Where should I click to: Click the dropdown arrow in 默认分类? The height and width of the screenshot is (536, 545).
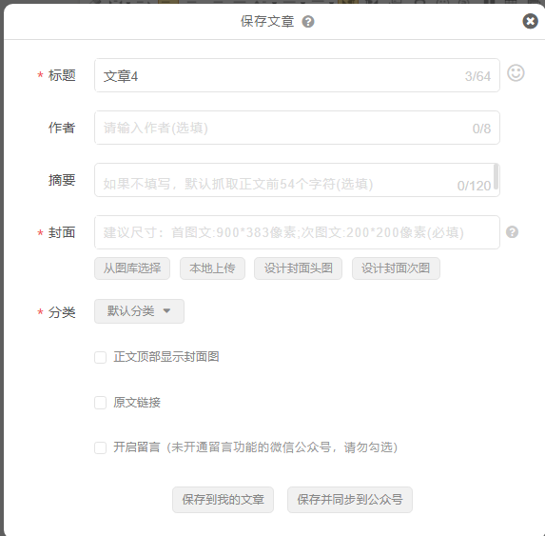click(166, 311)
